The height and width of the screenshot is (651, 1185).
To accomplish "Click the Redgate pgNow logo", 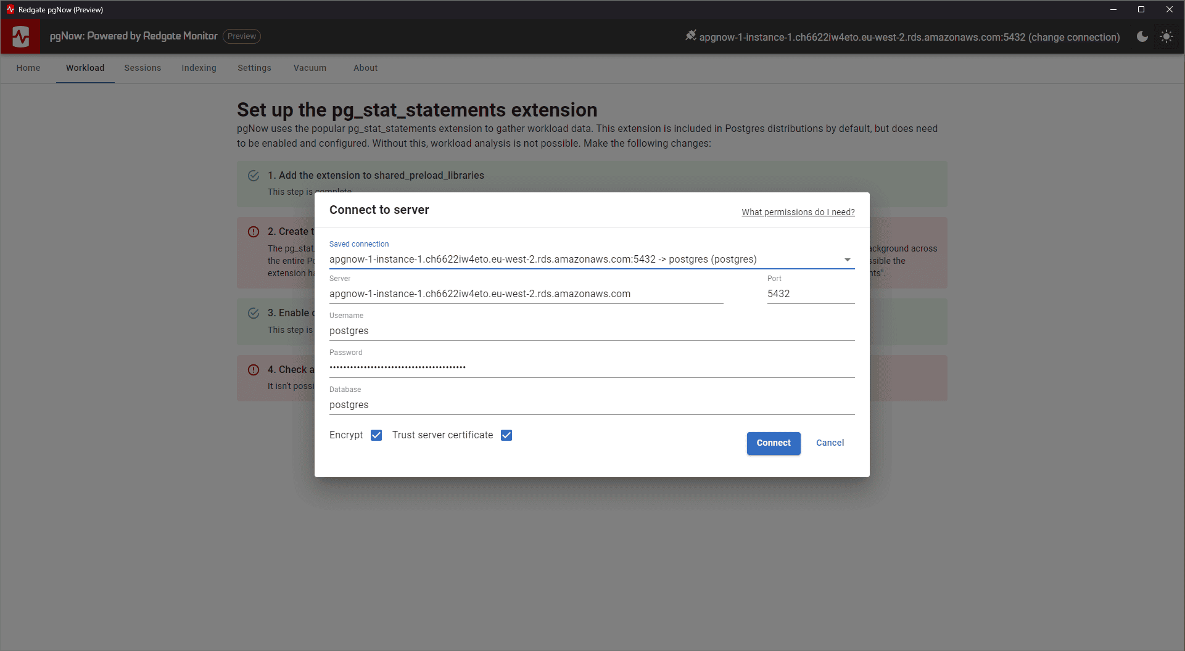I will [20, 36].
